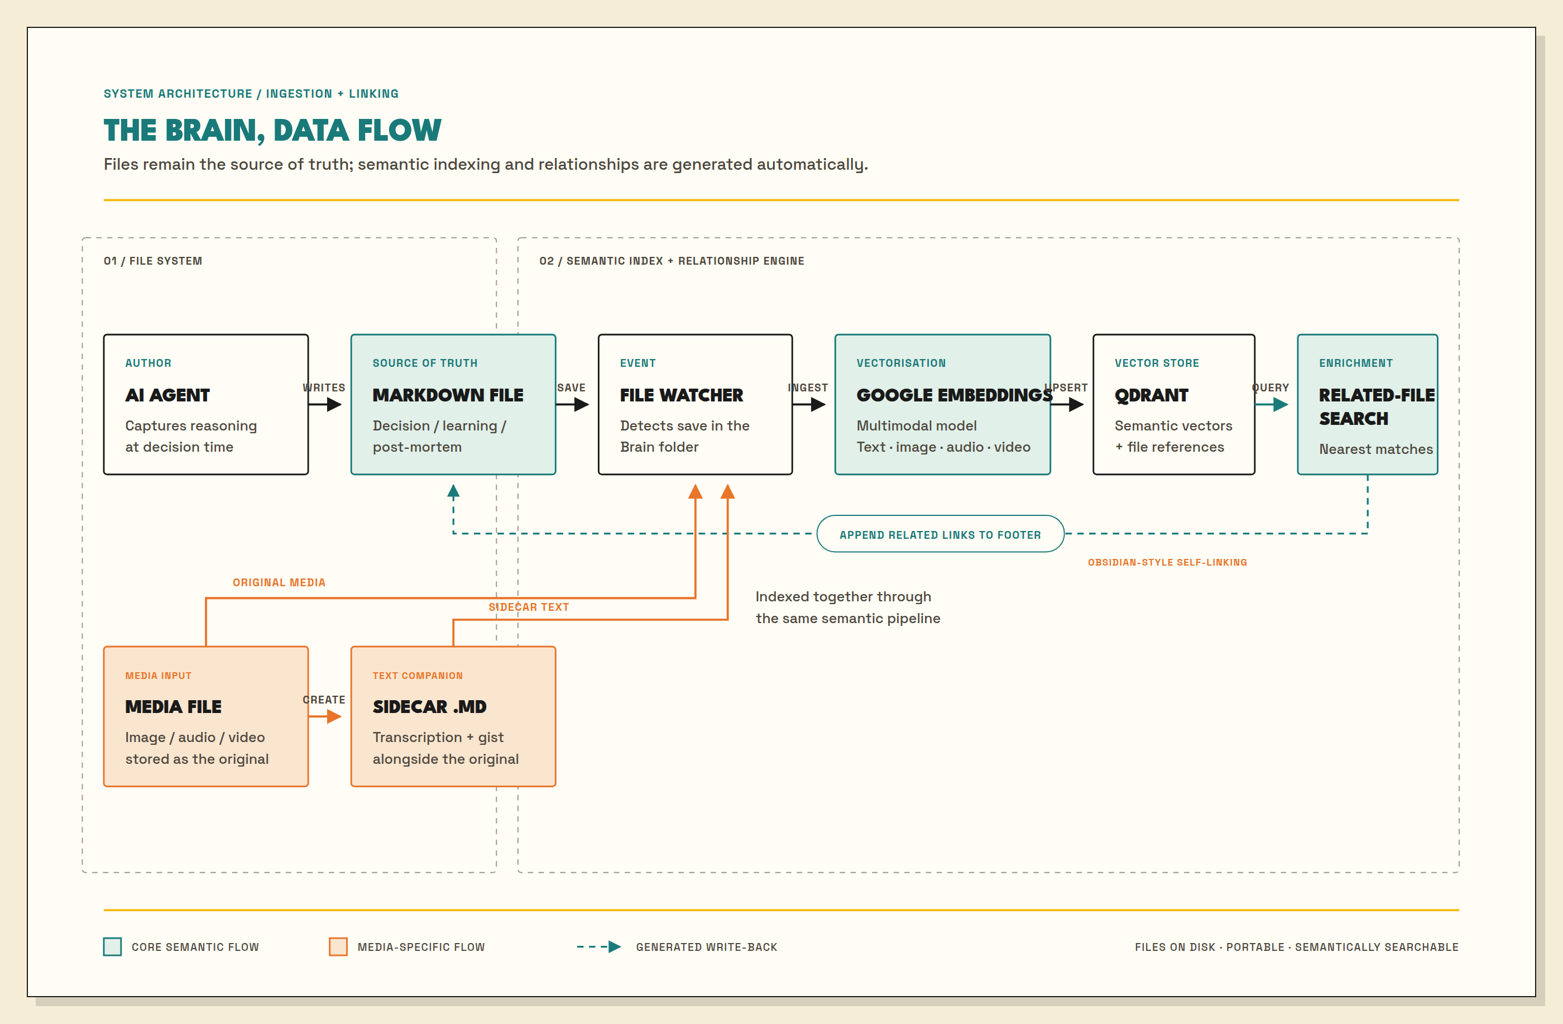Click the Media File input box
1563x1024 pixels.
pyautogui.click(x=205, y=716)
